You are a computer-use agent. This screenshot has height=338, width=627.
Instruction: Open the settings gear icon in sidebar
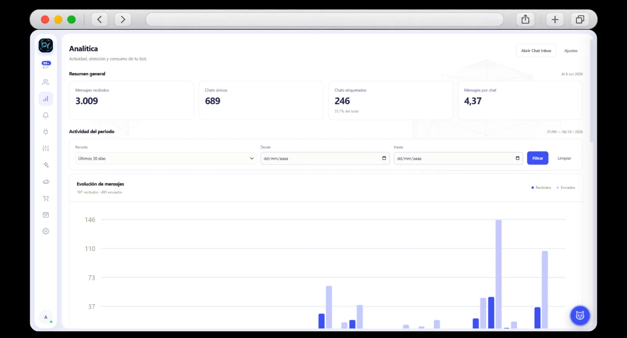pyautogui.click(x=46, y=231)
